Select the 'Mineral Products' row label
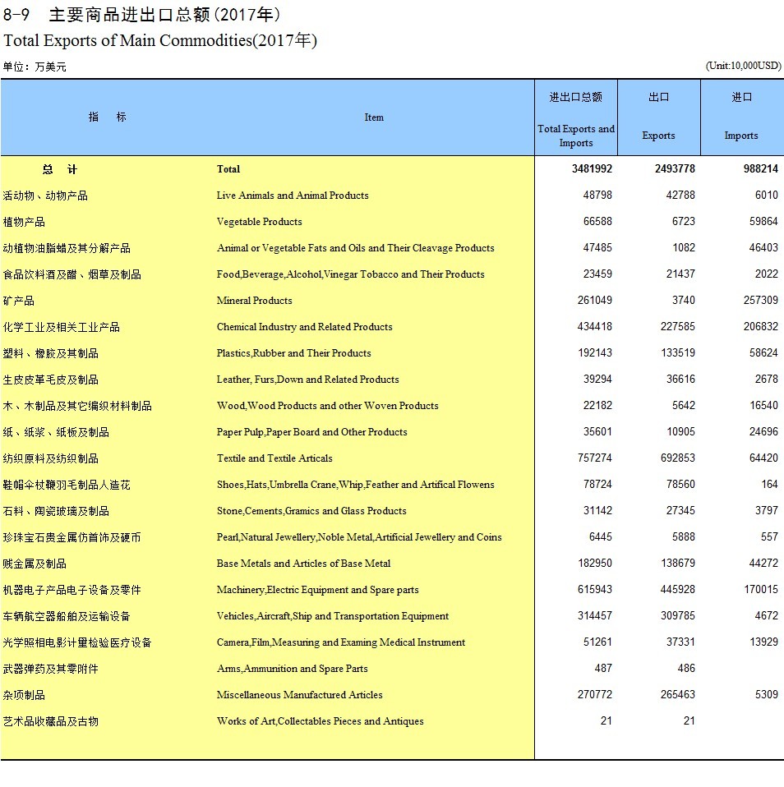The height and width of the screenshot is (787, 784). tap(254, 301)
